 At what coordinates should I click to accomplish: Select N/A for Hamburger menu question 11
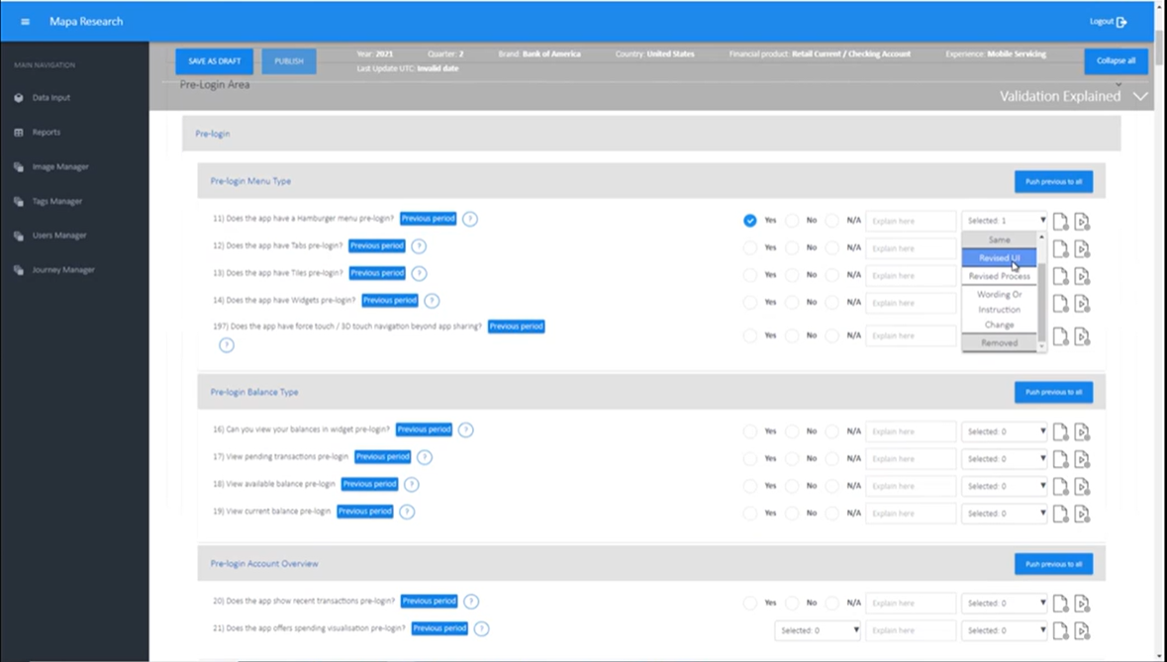(832, 220)
